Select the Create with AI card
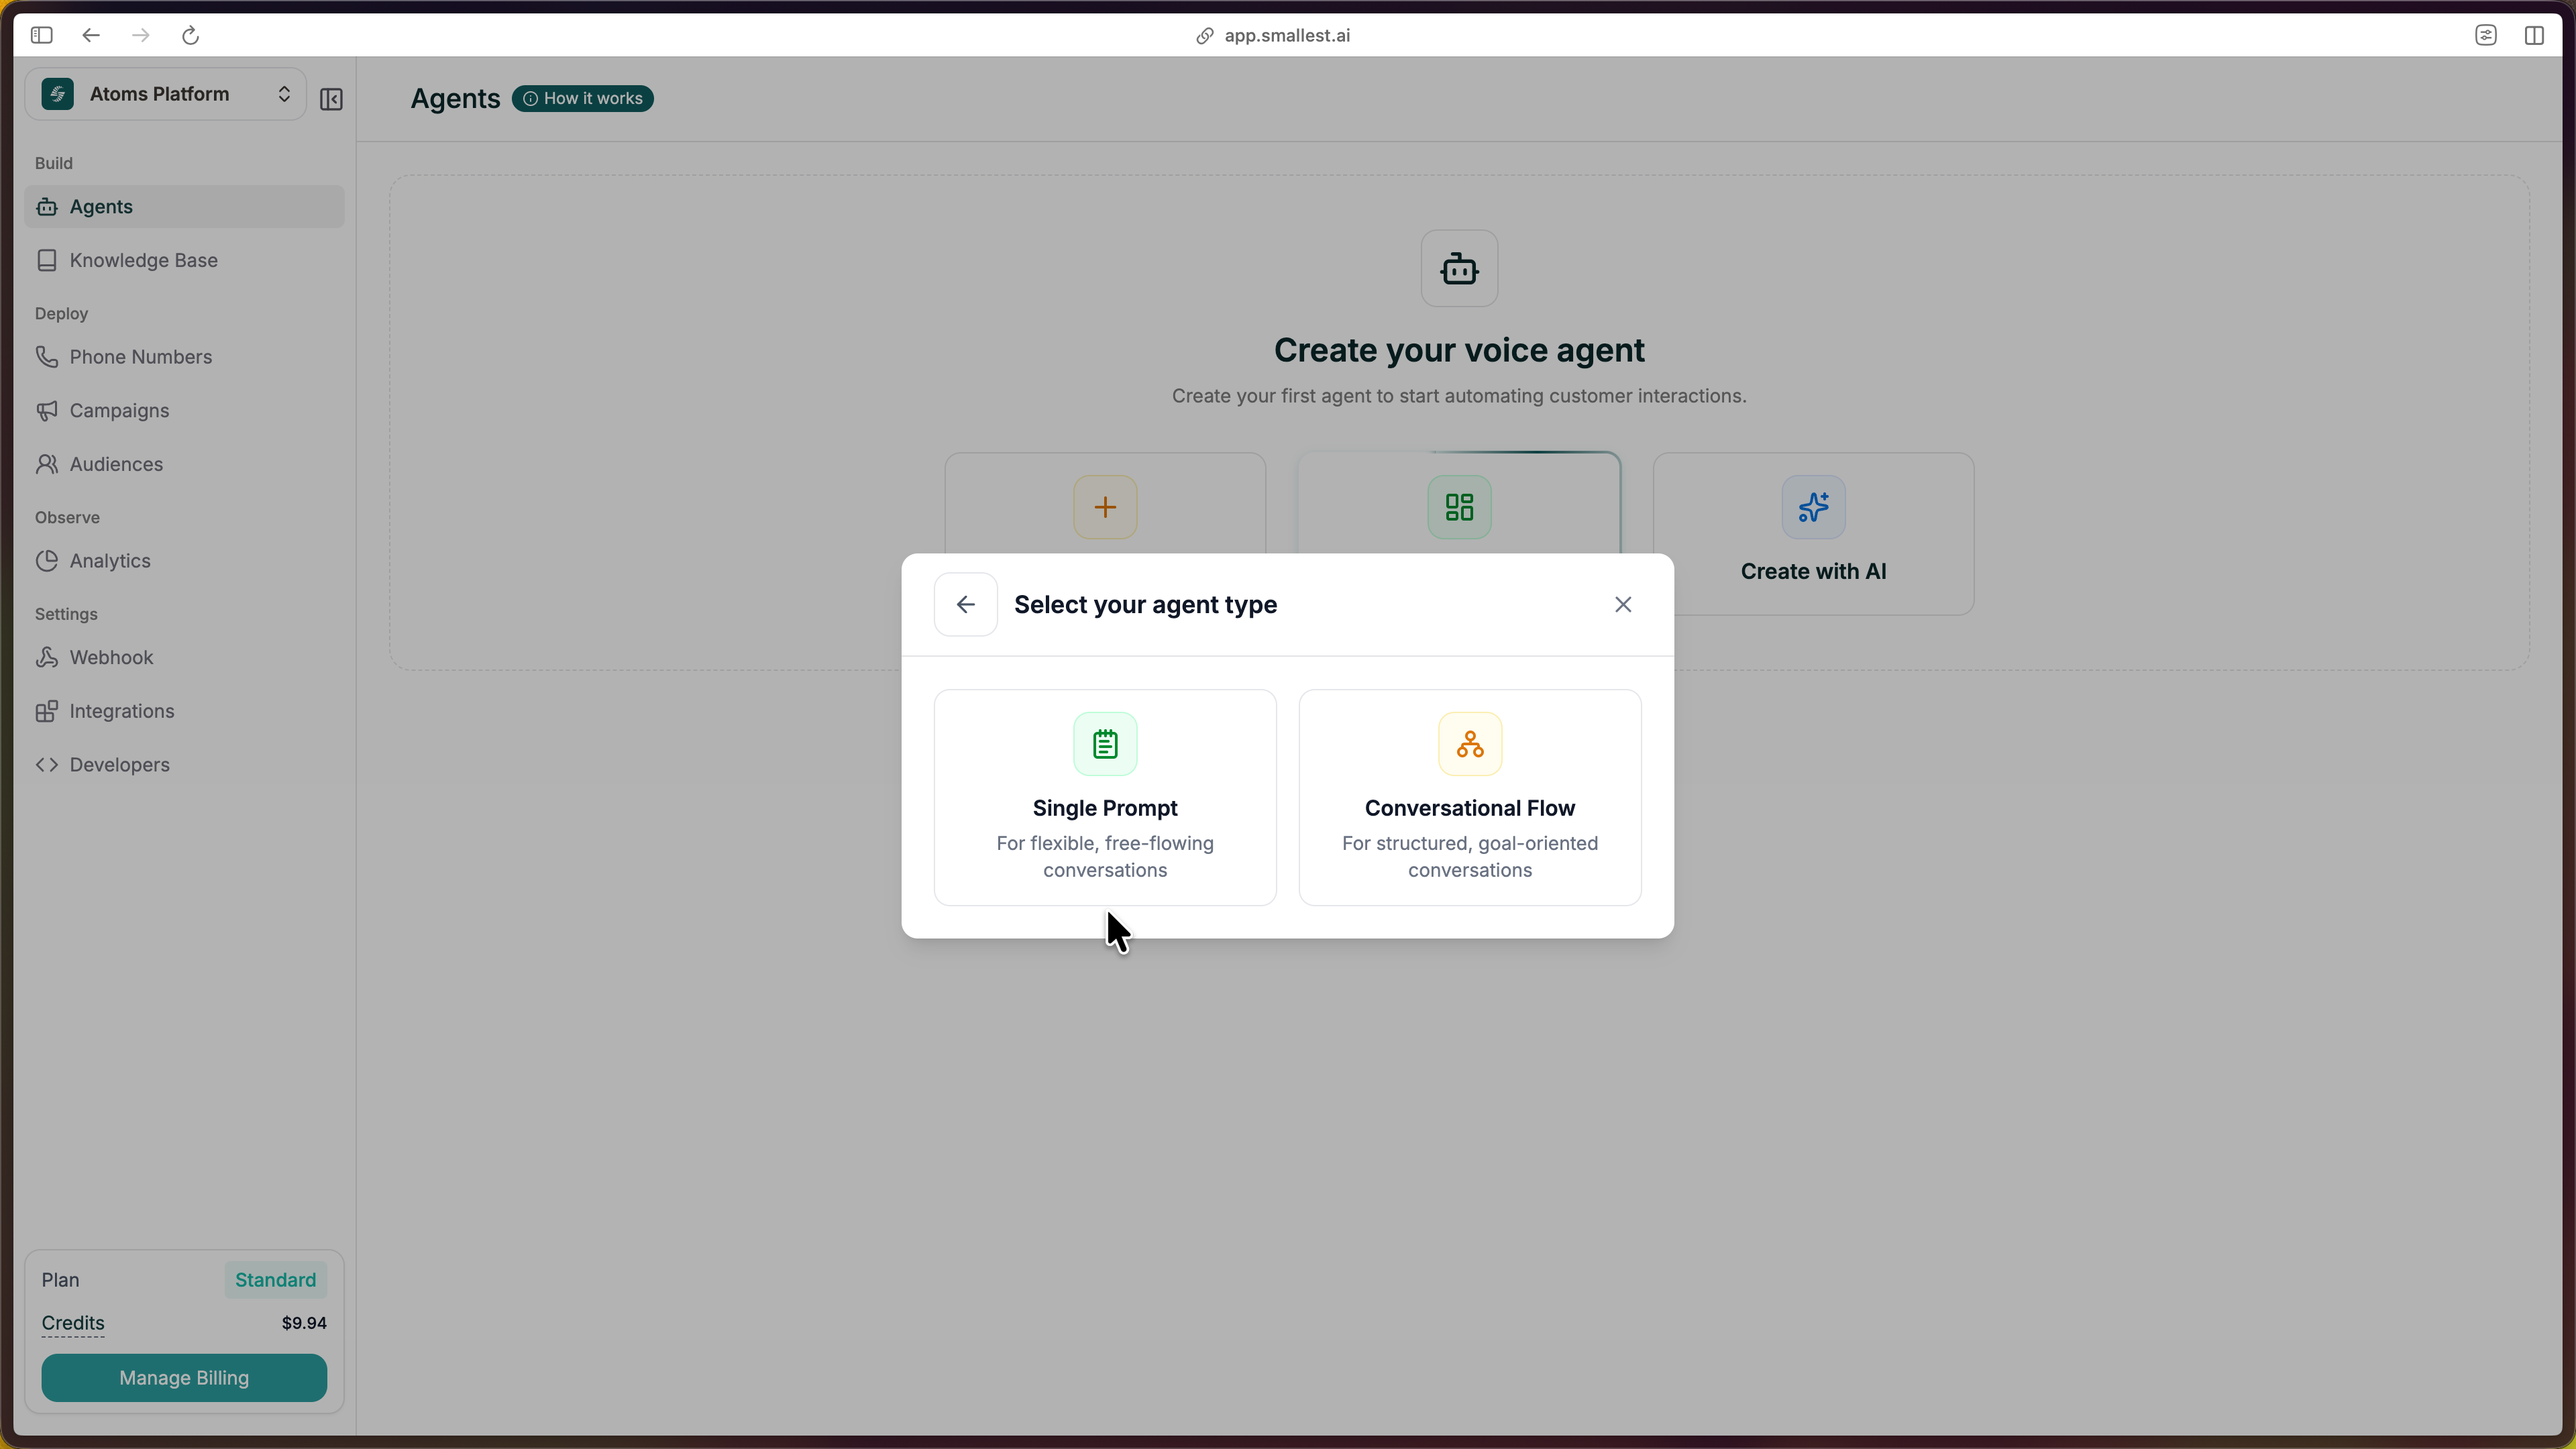 pos(1813,534)
